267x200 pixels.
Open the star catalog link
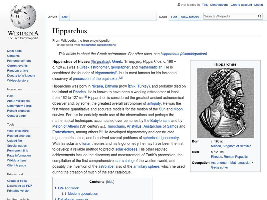[124, 161]
